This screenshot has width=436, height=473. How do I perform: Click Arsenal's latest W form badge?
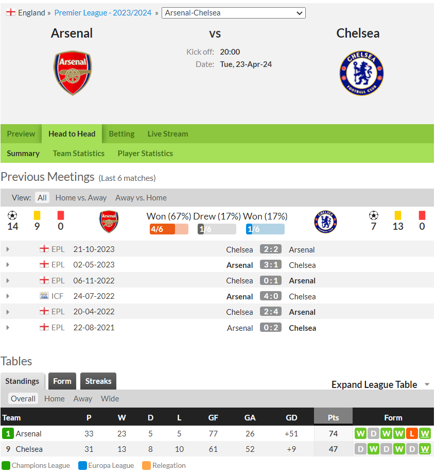(425, 434)
